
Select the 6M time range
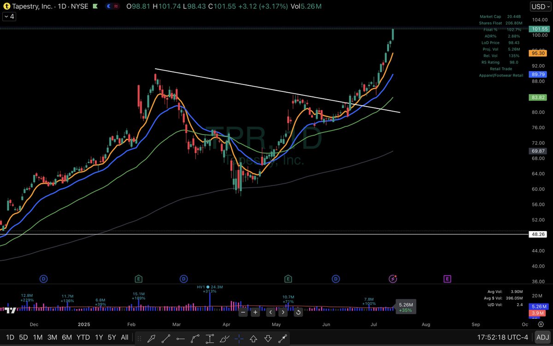(x=67, y=337)
